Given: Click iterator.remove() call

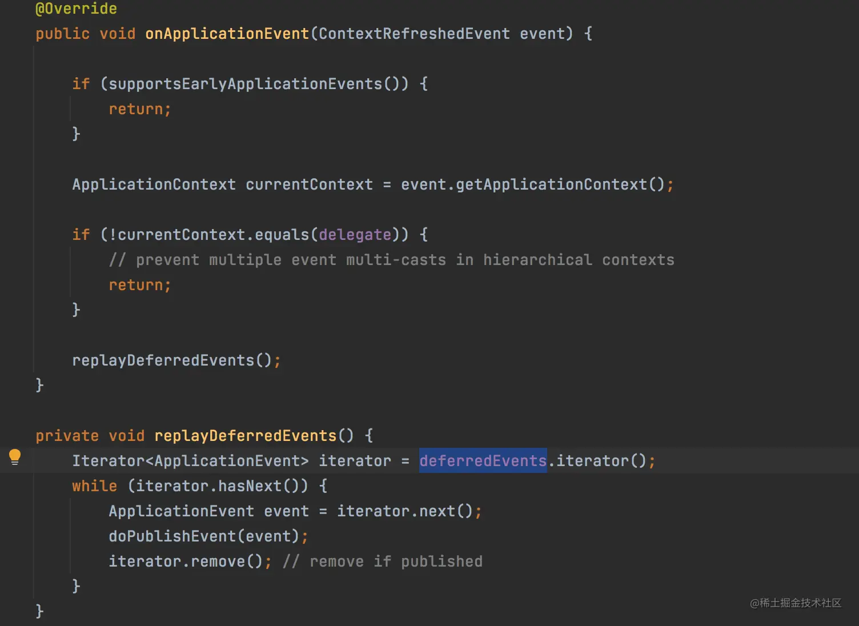Looking at the screenshot, I should tap(186, 561).
